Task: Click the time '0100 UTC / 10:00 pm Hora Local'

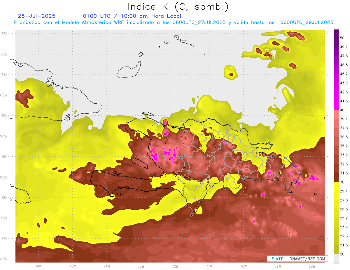Action: [132, 16]
